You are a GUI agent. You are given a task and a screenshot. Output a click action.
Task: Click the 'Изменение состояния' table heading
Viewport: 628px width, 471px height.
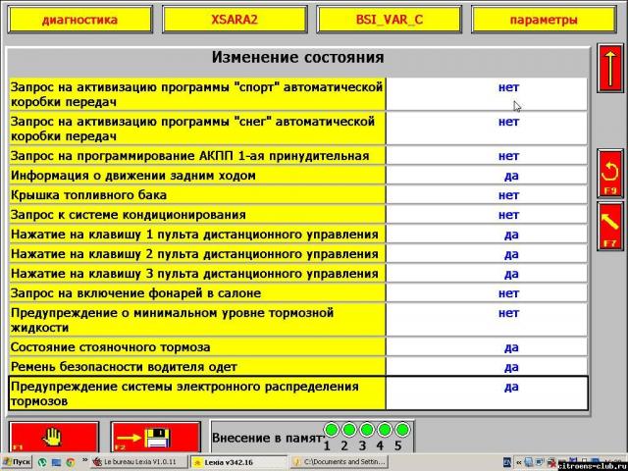coord(298,57)
